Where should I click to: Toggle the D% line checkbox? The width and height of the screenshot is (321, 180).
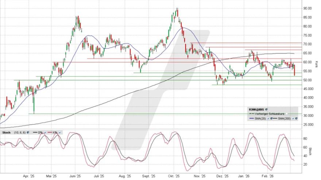(x=45, y=132)
